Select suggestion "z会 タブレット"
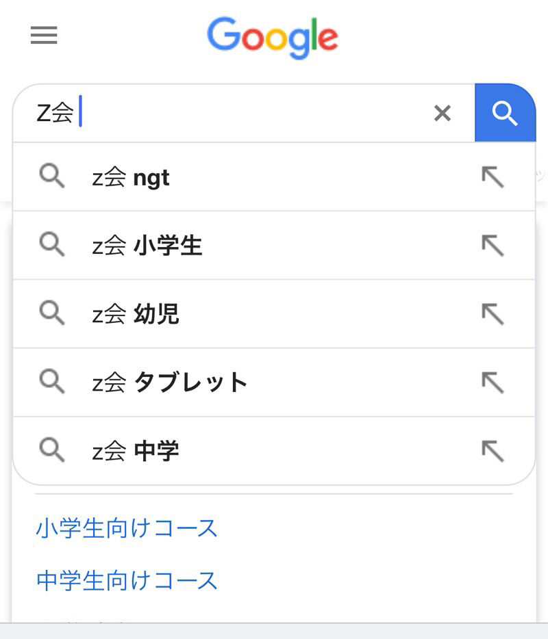The image size is (548, 639). 274,382
